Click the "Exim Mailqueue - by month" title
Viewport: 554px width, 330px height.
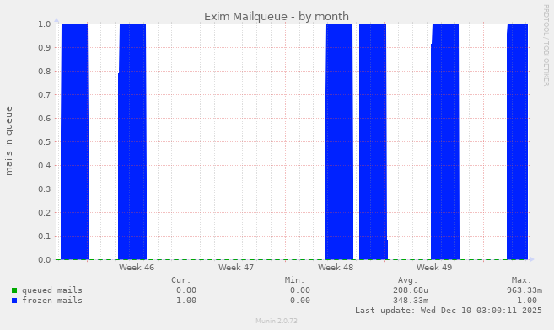(277, 17)
